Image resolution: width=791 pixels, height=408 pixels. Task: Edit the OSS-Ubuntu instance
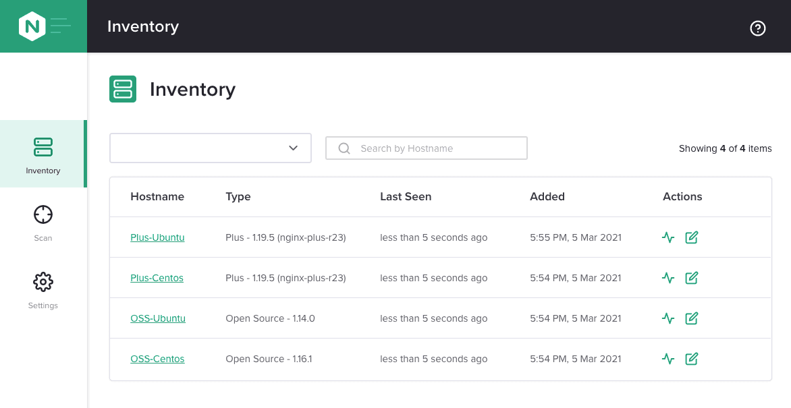pyautogui.click(x=691, y=318)
